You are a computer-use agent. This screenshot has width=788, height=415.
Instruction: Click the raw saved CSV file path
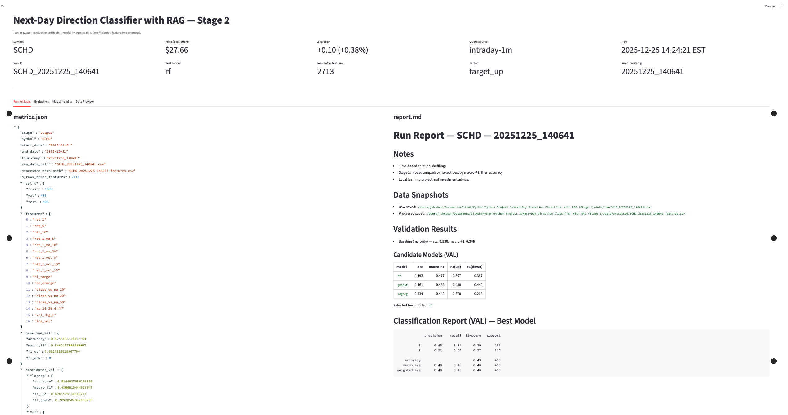tap(534, 207)
